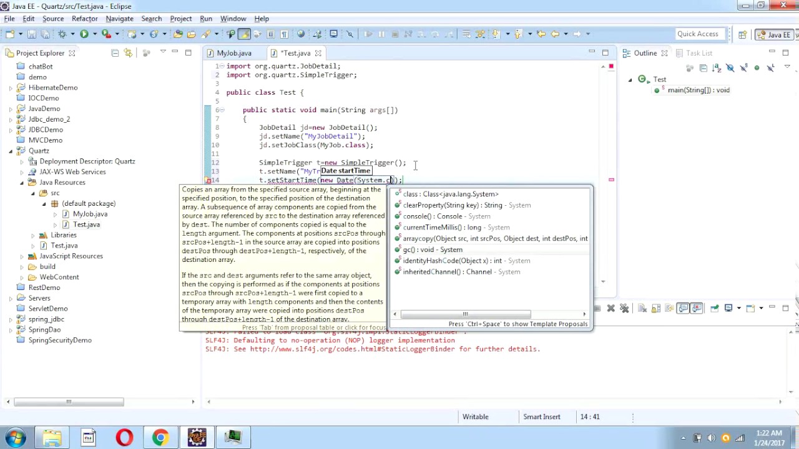Screen dimensions: 799x449
Task: Toggle Hide Non-Public Members in Outline
Action: [757, 68]
